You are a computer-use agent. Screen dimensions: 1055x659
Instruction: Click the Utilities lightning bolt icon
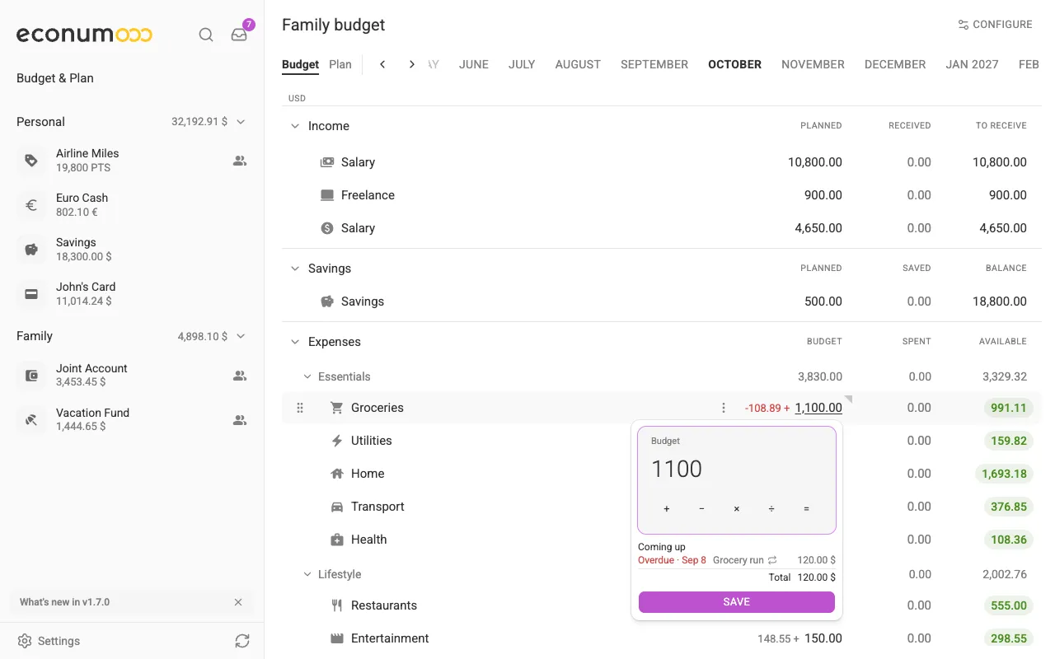336,441
